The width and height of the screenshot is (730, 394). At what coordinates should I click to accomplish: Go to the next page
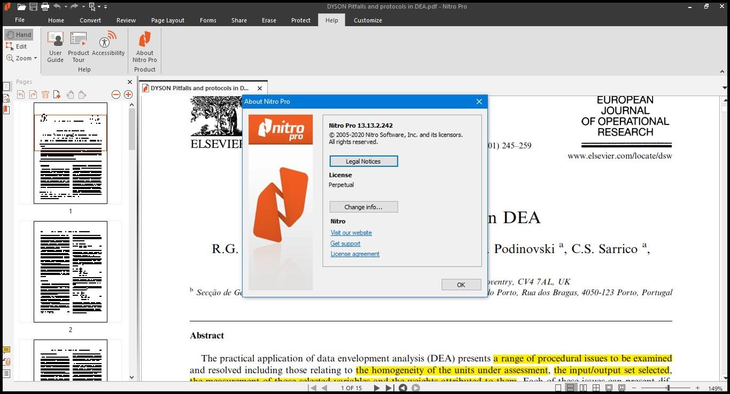point(377,388)
